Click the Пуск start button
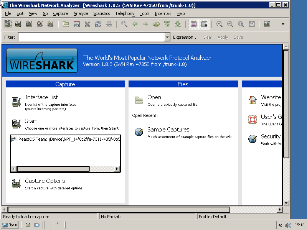The image size is (307, 230). pos(10,225)
